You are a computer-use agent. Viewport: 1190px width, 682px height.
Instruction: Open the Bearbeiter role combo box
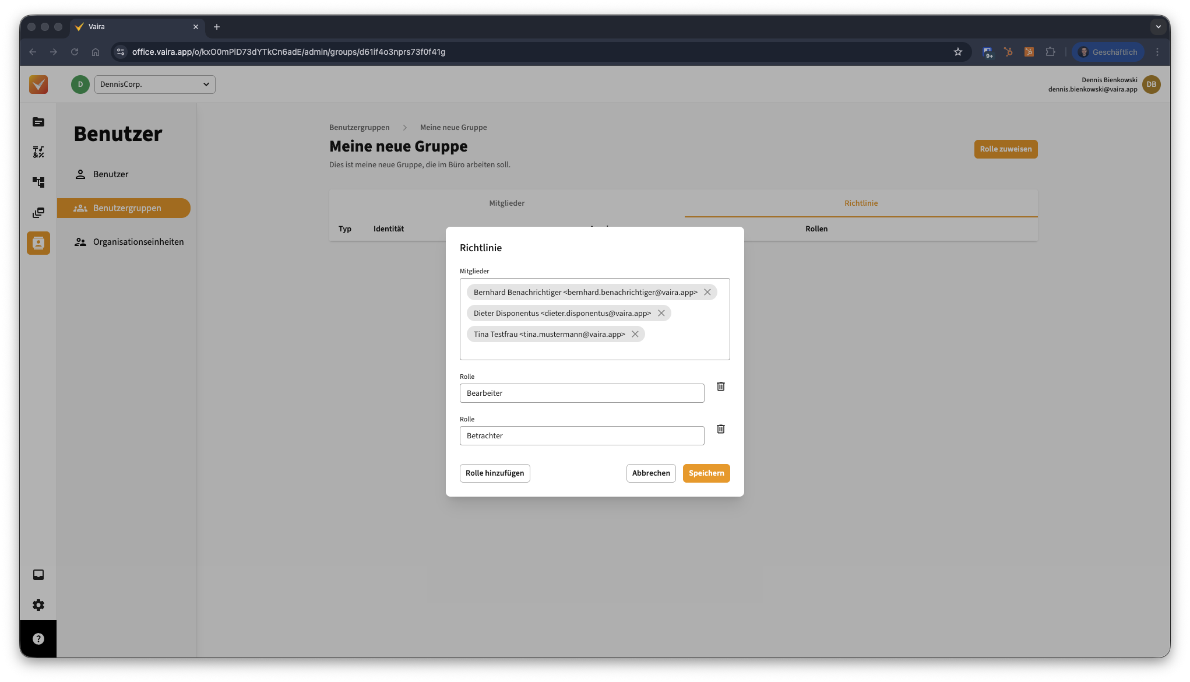coord(582,393)
